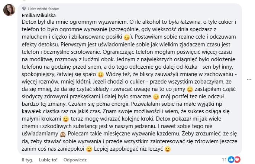Click the red heart reaction icon

click(x=237, y=160)
